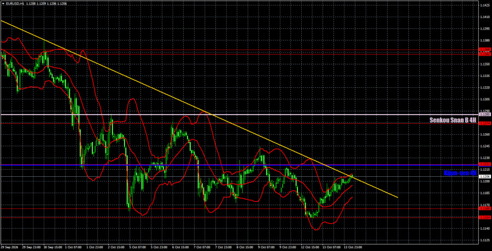
Task: Click the 8 Oct 15:00 time label
Action: pos(245,247)
